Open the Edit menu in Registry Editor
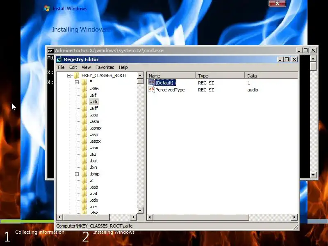Screen dimensions: 328x246 click(x=73, y=67)
